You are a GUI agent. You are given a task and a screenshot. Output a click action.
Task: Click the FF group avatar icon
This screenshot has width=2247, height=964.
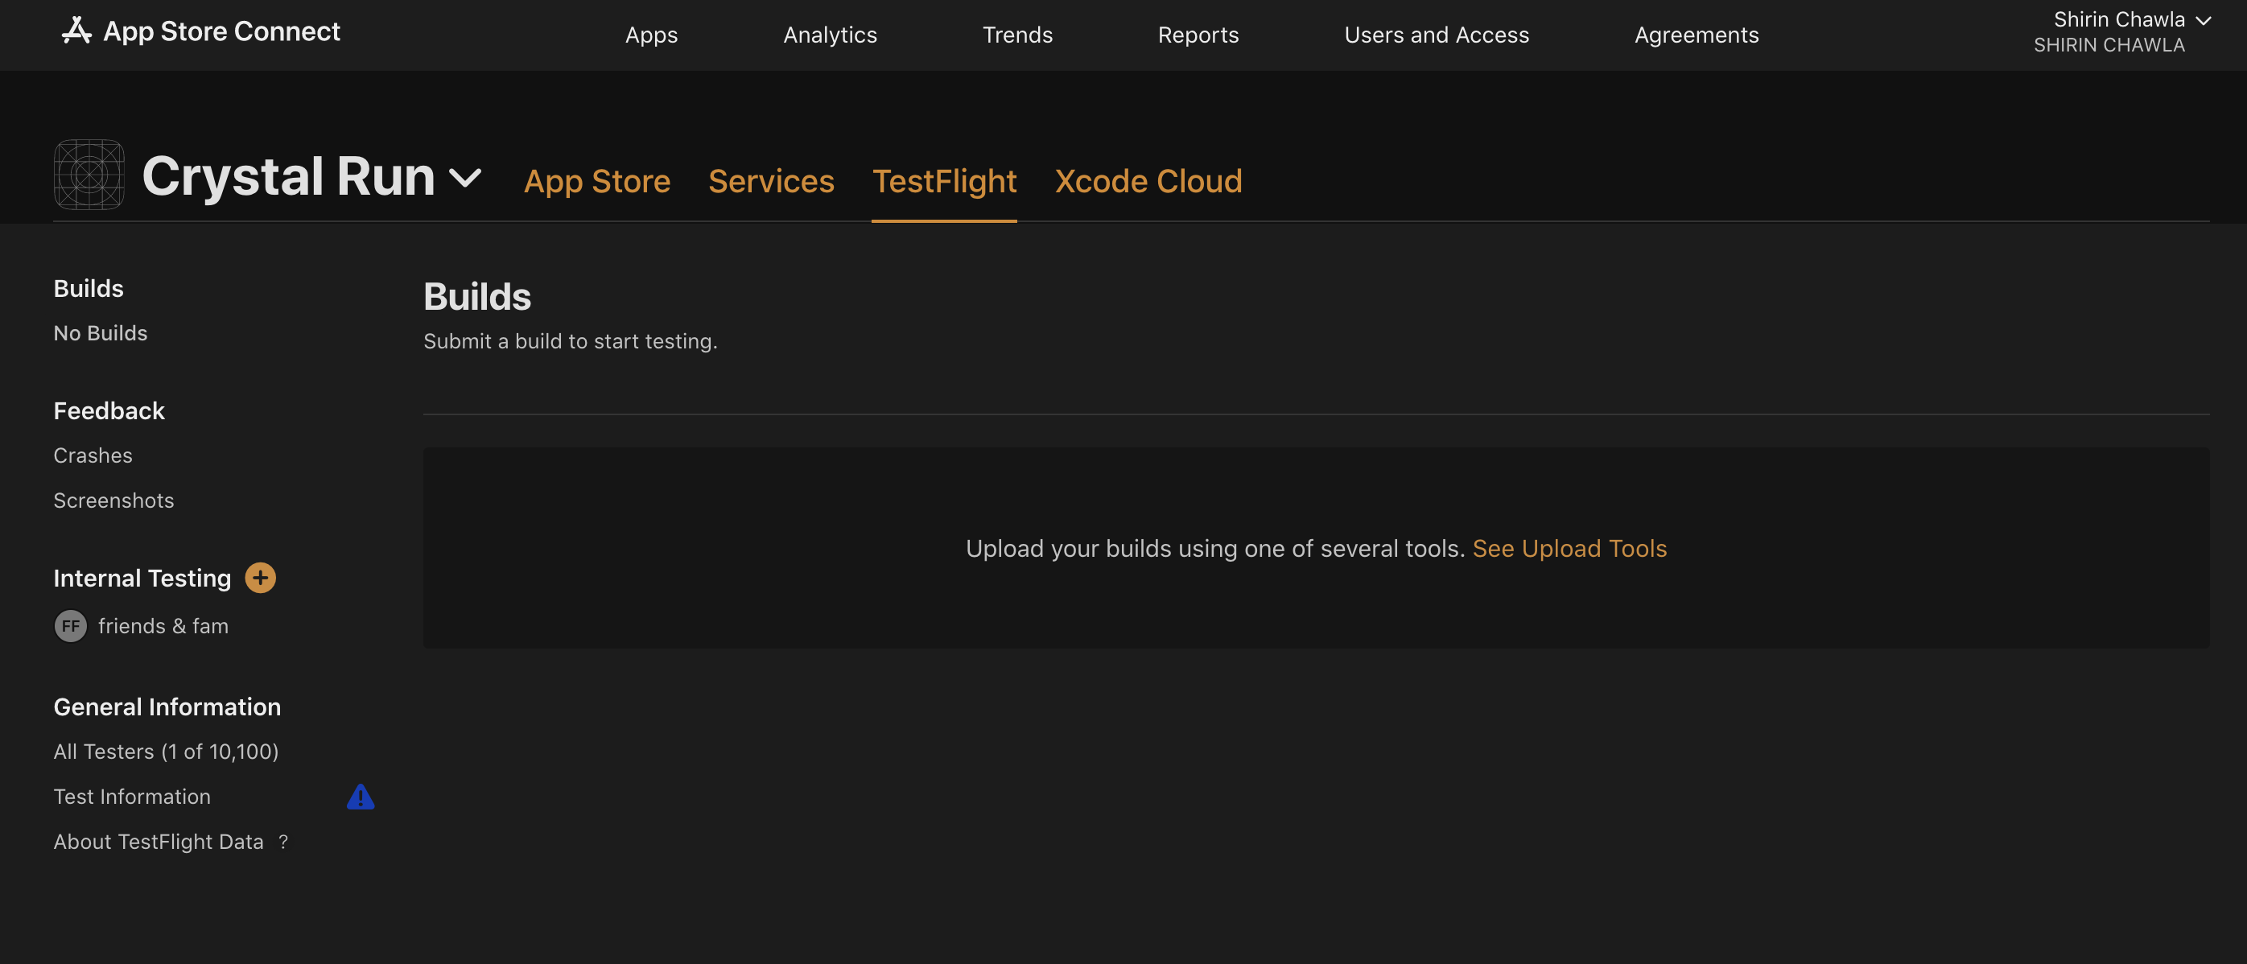71,625
